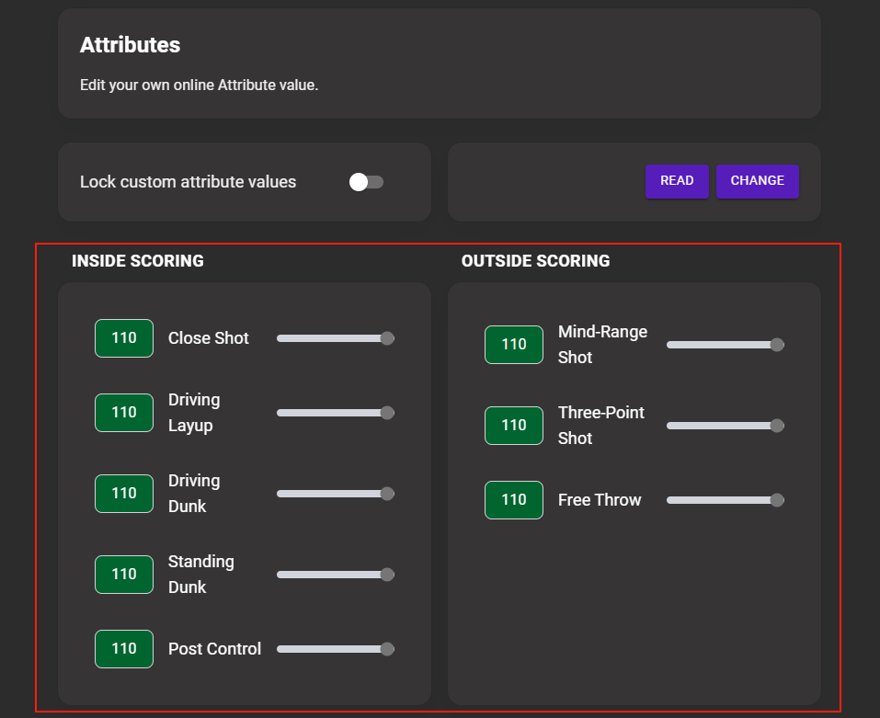Click the Free Throw slider handle
Viewport: 880px width, 718px height.
[777, 500]
